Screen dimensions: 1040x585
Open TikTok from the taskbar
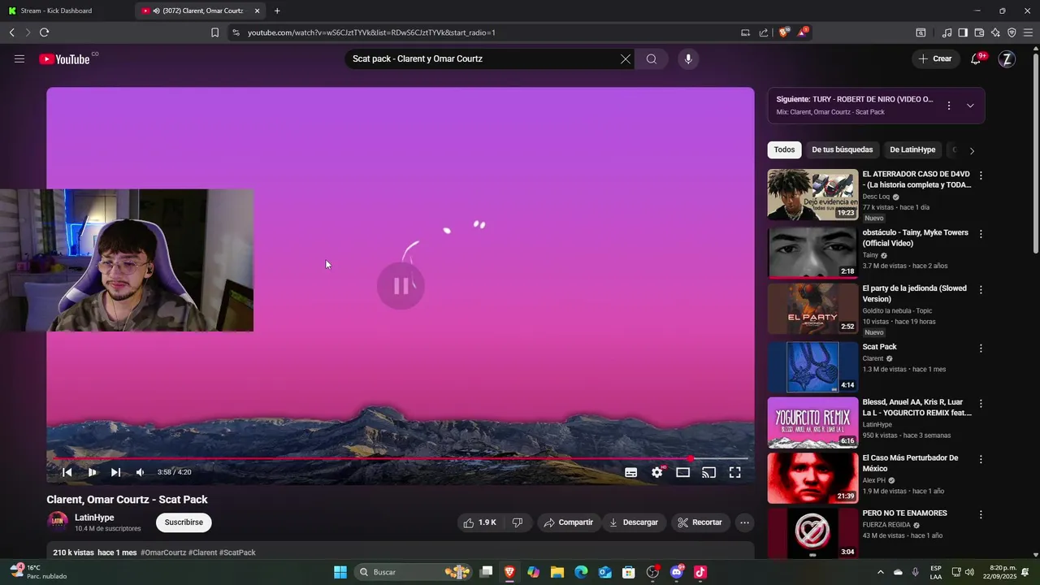click(700, 572)
